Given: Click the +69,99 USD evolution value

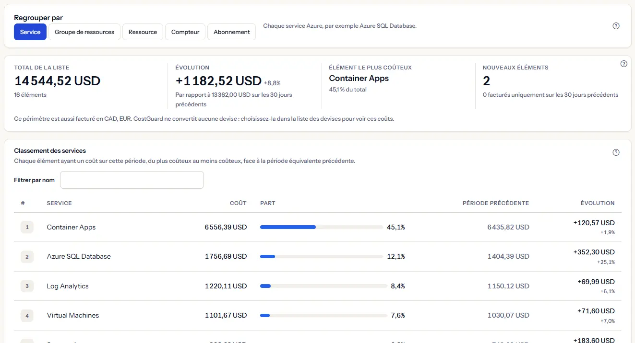Looking at the screenshot, I should 596,282.
